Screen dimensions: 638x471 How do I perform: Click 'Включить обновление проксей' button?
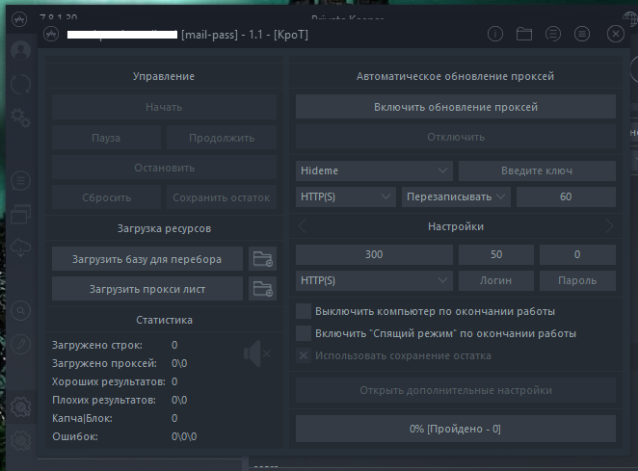tap(455, 107)
